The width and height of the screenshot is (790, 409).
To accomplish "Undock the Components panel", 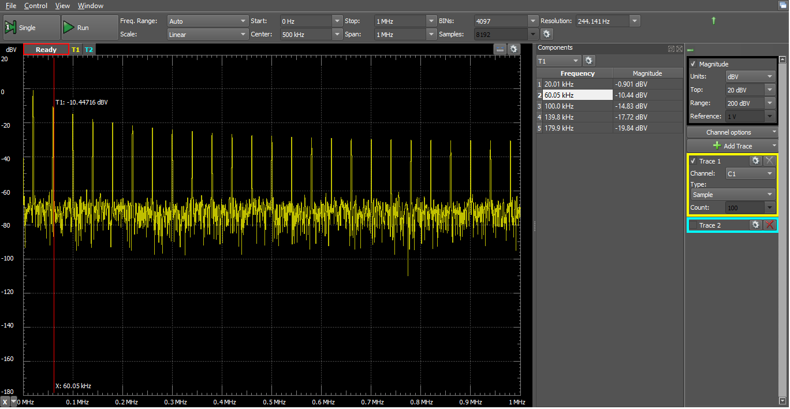I will click(x=671, y=49).
